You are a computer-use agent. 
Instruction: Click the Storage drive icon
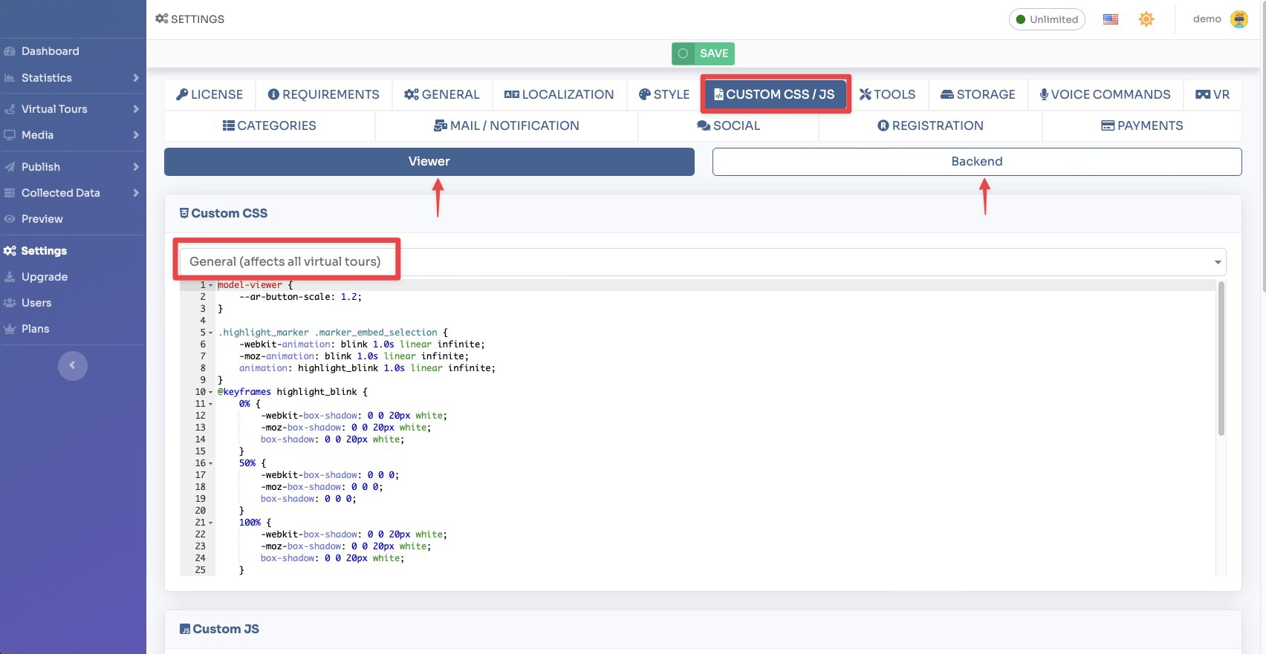click(x=947, y=94)
